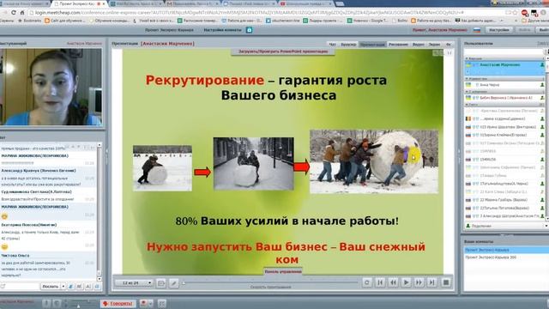Screen dimensions: 549x309
Task: Select the 'Презентация' tab
Action: coord(372,45)
